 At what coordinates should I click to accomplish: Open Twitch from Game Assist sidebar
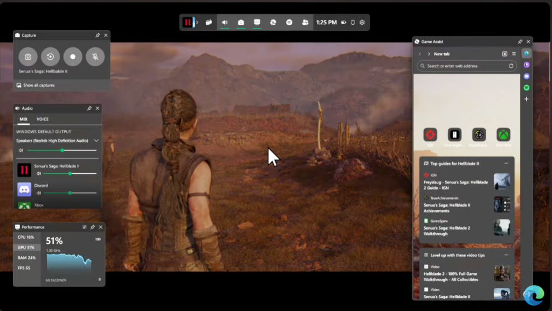coord(526,65)
